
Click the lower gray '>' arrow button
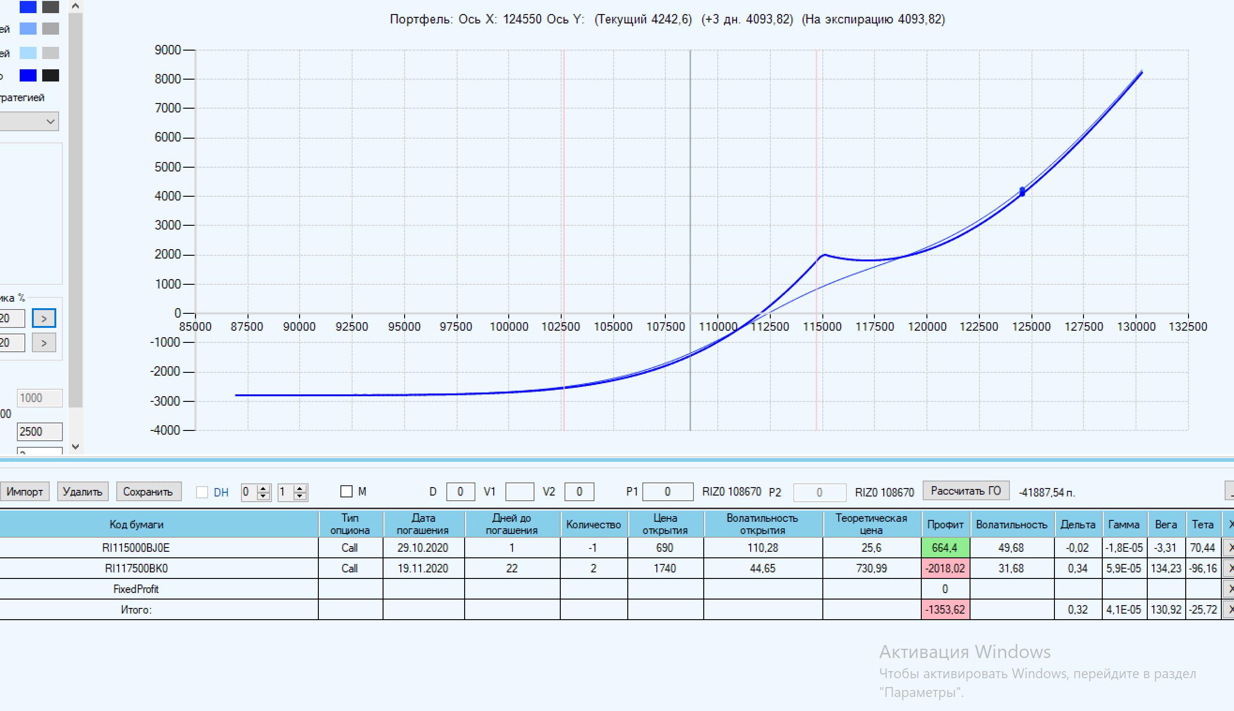pyautogui.click(x=44, y=343)
